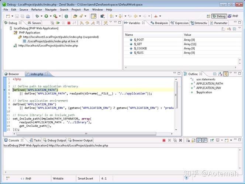This screenshot has height=184, width=245.
Task: Toggle the Mark Occurrences highlighter button
Action: 93,16
